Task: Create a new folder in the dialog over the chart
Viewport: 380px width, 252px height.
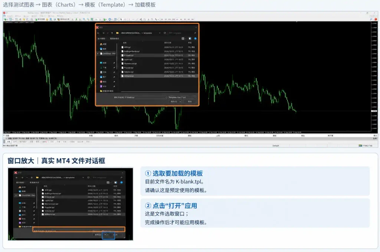Action: 115,39
